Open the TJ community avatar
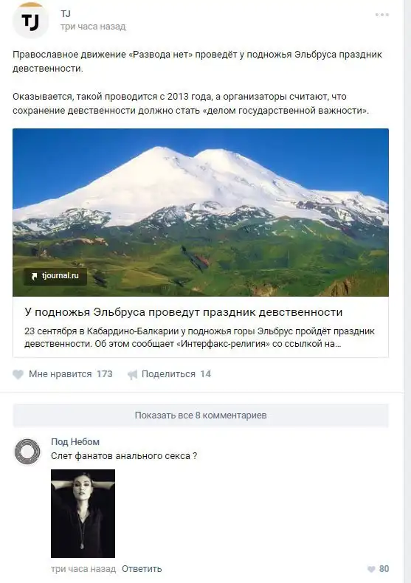Viewport: 411px width, 583px height. pos(30,20)
